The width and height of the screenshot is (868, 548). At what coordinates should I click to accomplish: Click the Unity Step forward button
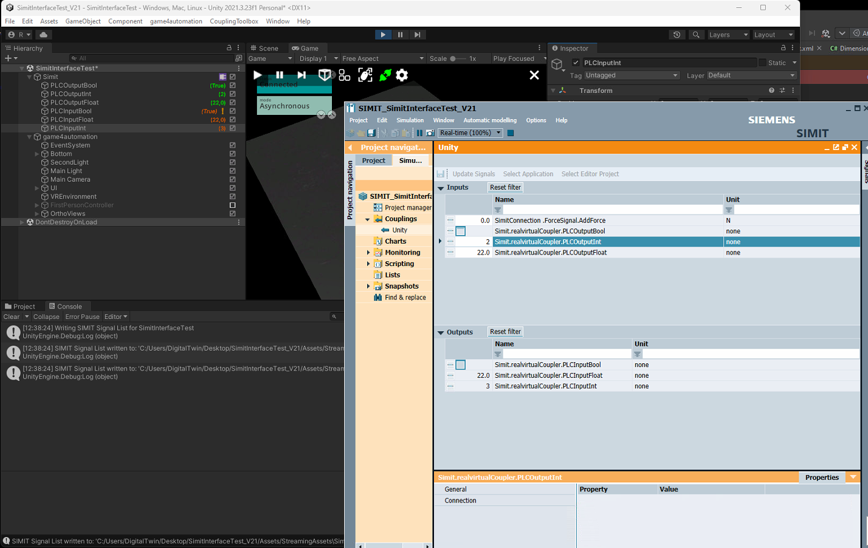click(417, 35)
